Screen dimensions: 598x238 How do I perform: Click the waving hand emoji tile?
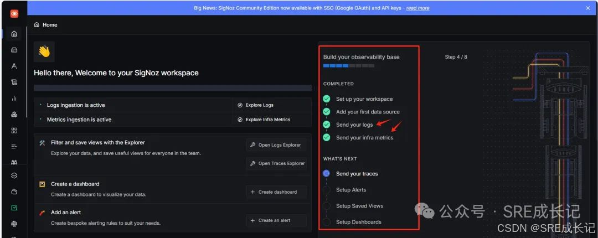44,51
